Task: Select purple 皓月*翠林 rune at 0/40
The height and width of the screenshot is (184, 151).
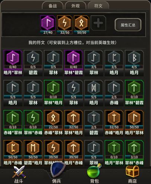Action: (x=13, y=63)
